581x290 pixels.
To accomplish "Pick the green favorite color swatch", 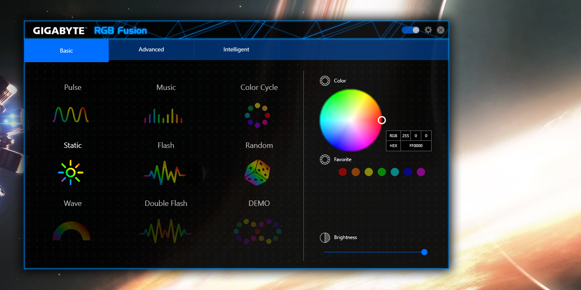I will point(382,172).
